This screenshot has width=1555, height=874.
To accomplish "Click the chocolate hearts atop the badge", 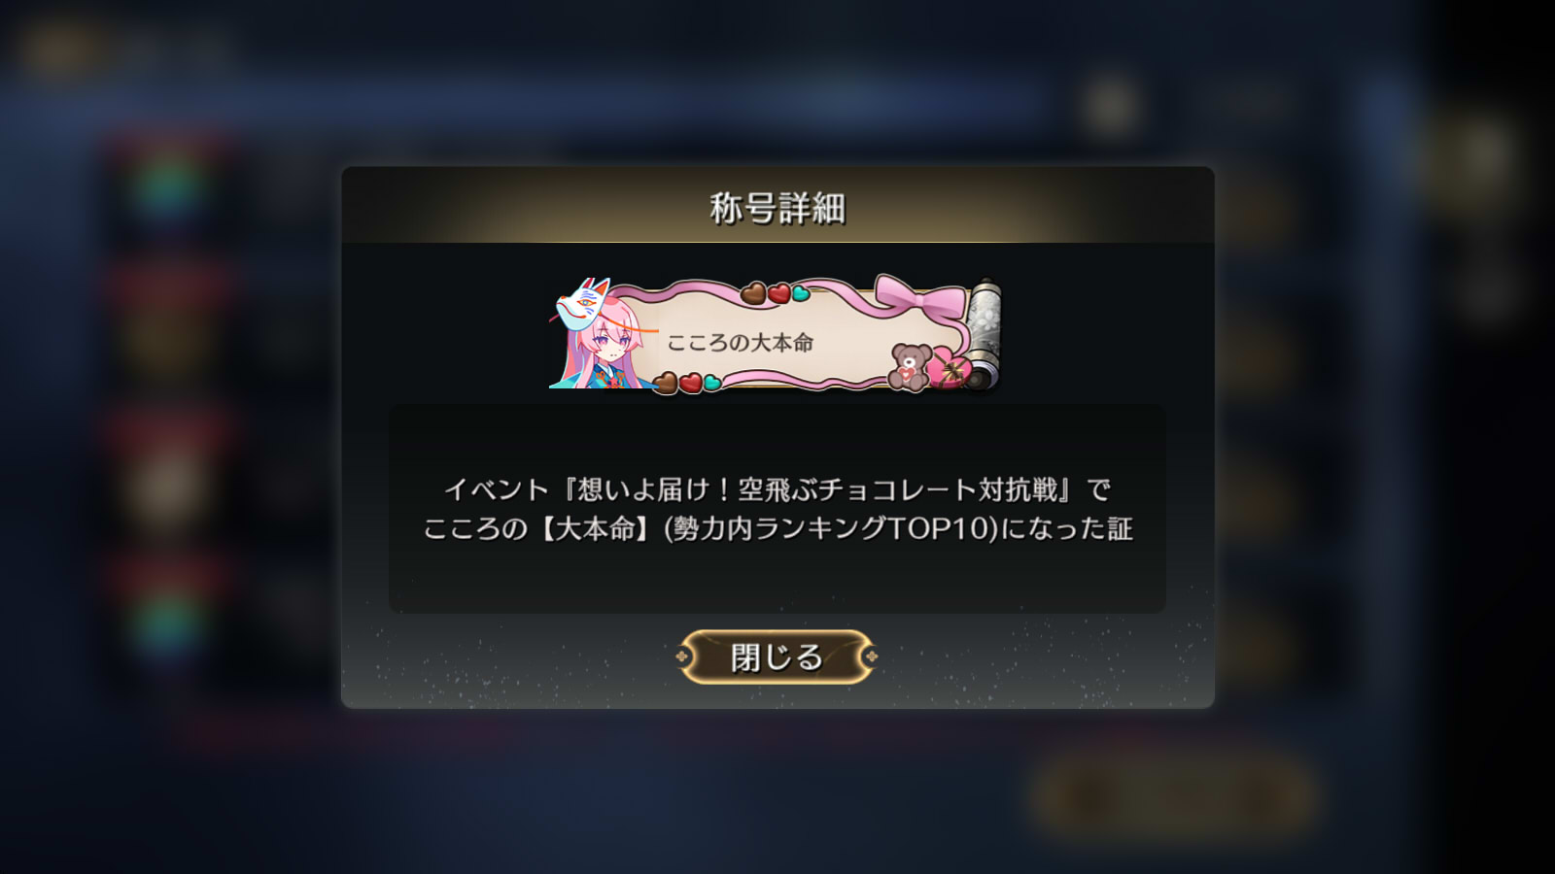I will 775,292.
